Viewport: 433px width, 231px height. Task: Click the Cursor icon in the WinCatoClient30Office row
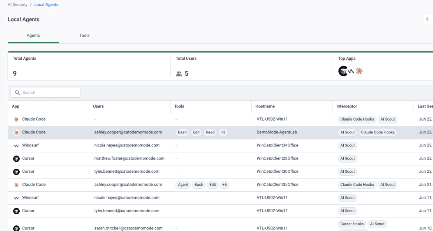16,172
